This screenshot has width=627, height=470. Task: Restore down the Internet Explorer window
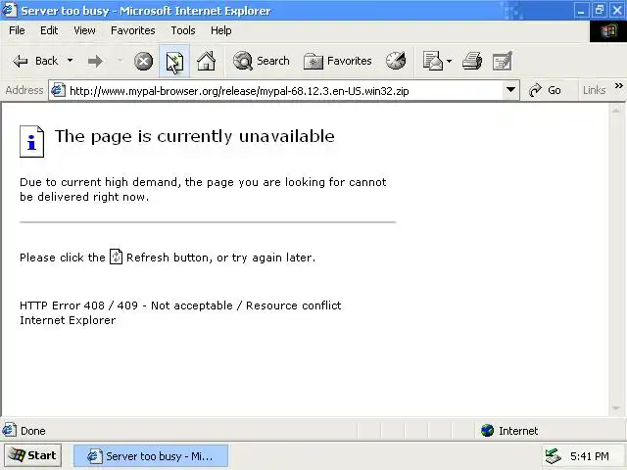pyautogui.click(x=600, y=11)
